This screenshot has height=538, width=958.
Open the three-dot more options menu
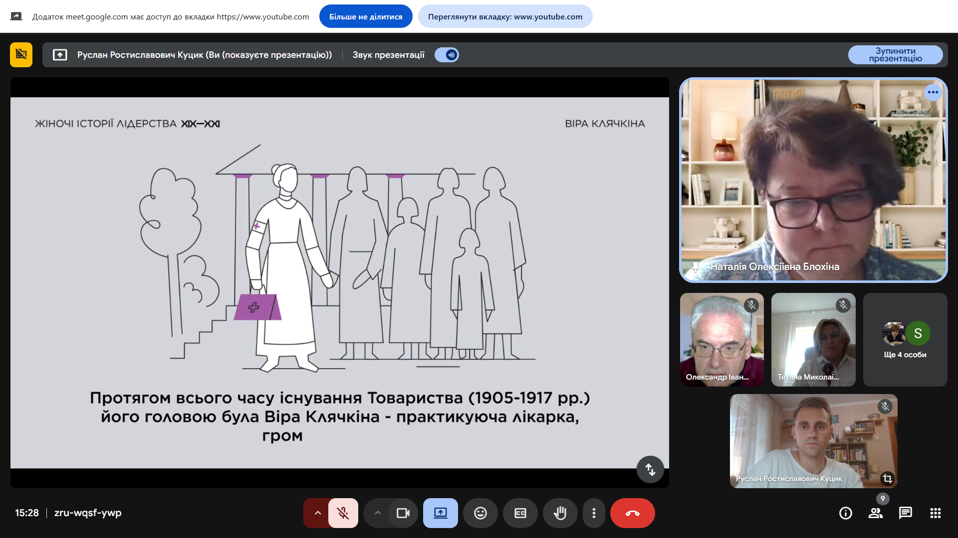click(593, 513)
